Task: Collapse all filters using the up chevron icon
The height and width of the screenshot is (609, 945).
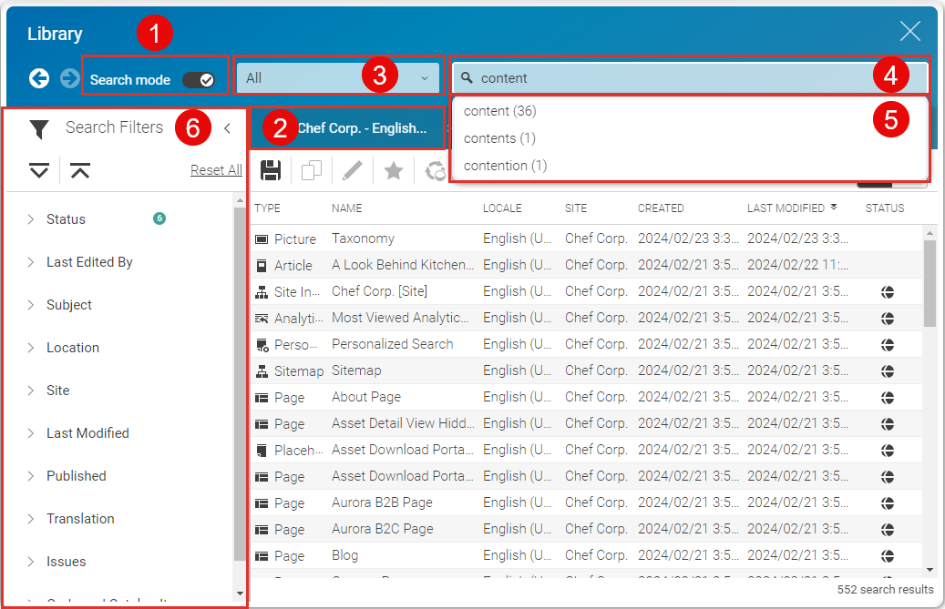Action: coord(80,170)
